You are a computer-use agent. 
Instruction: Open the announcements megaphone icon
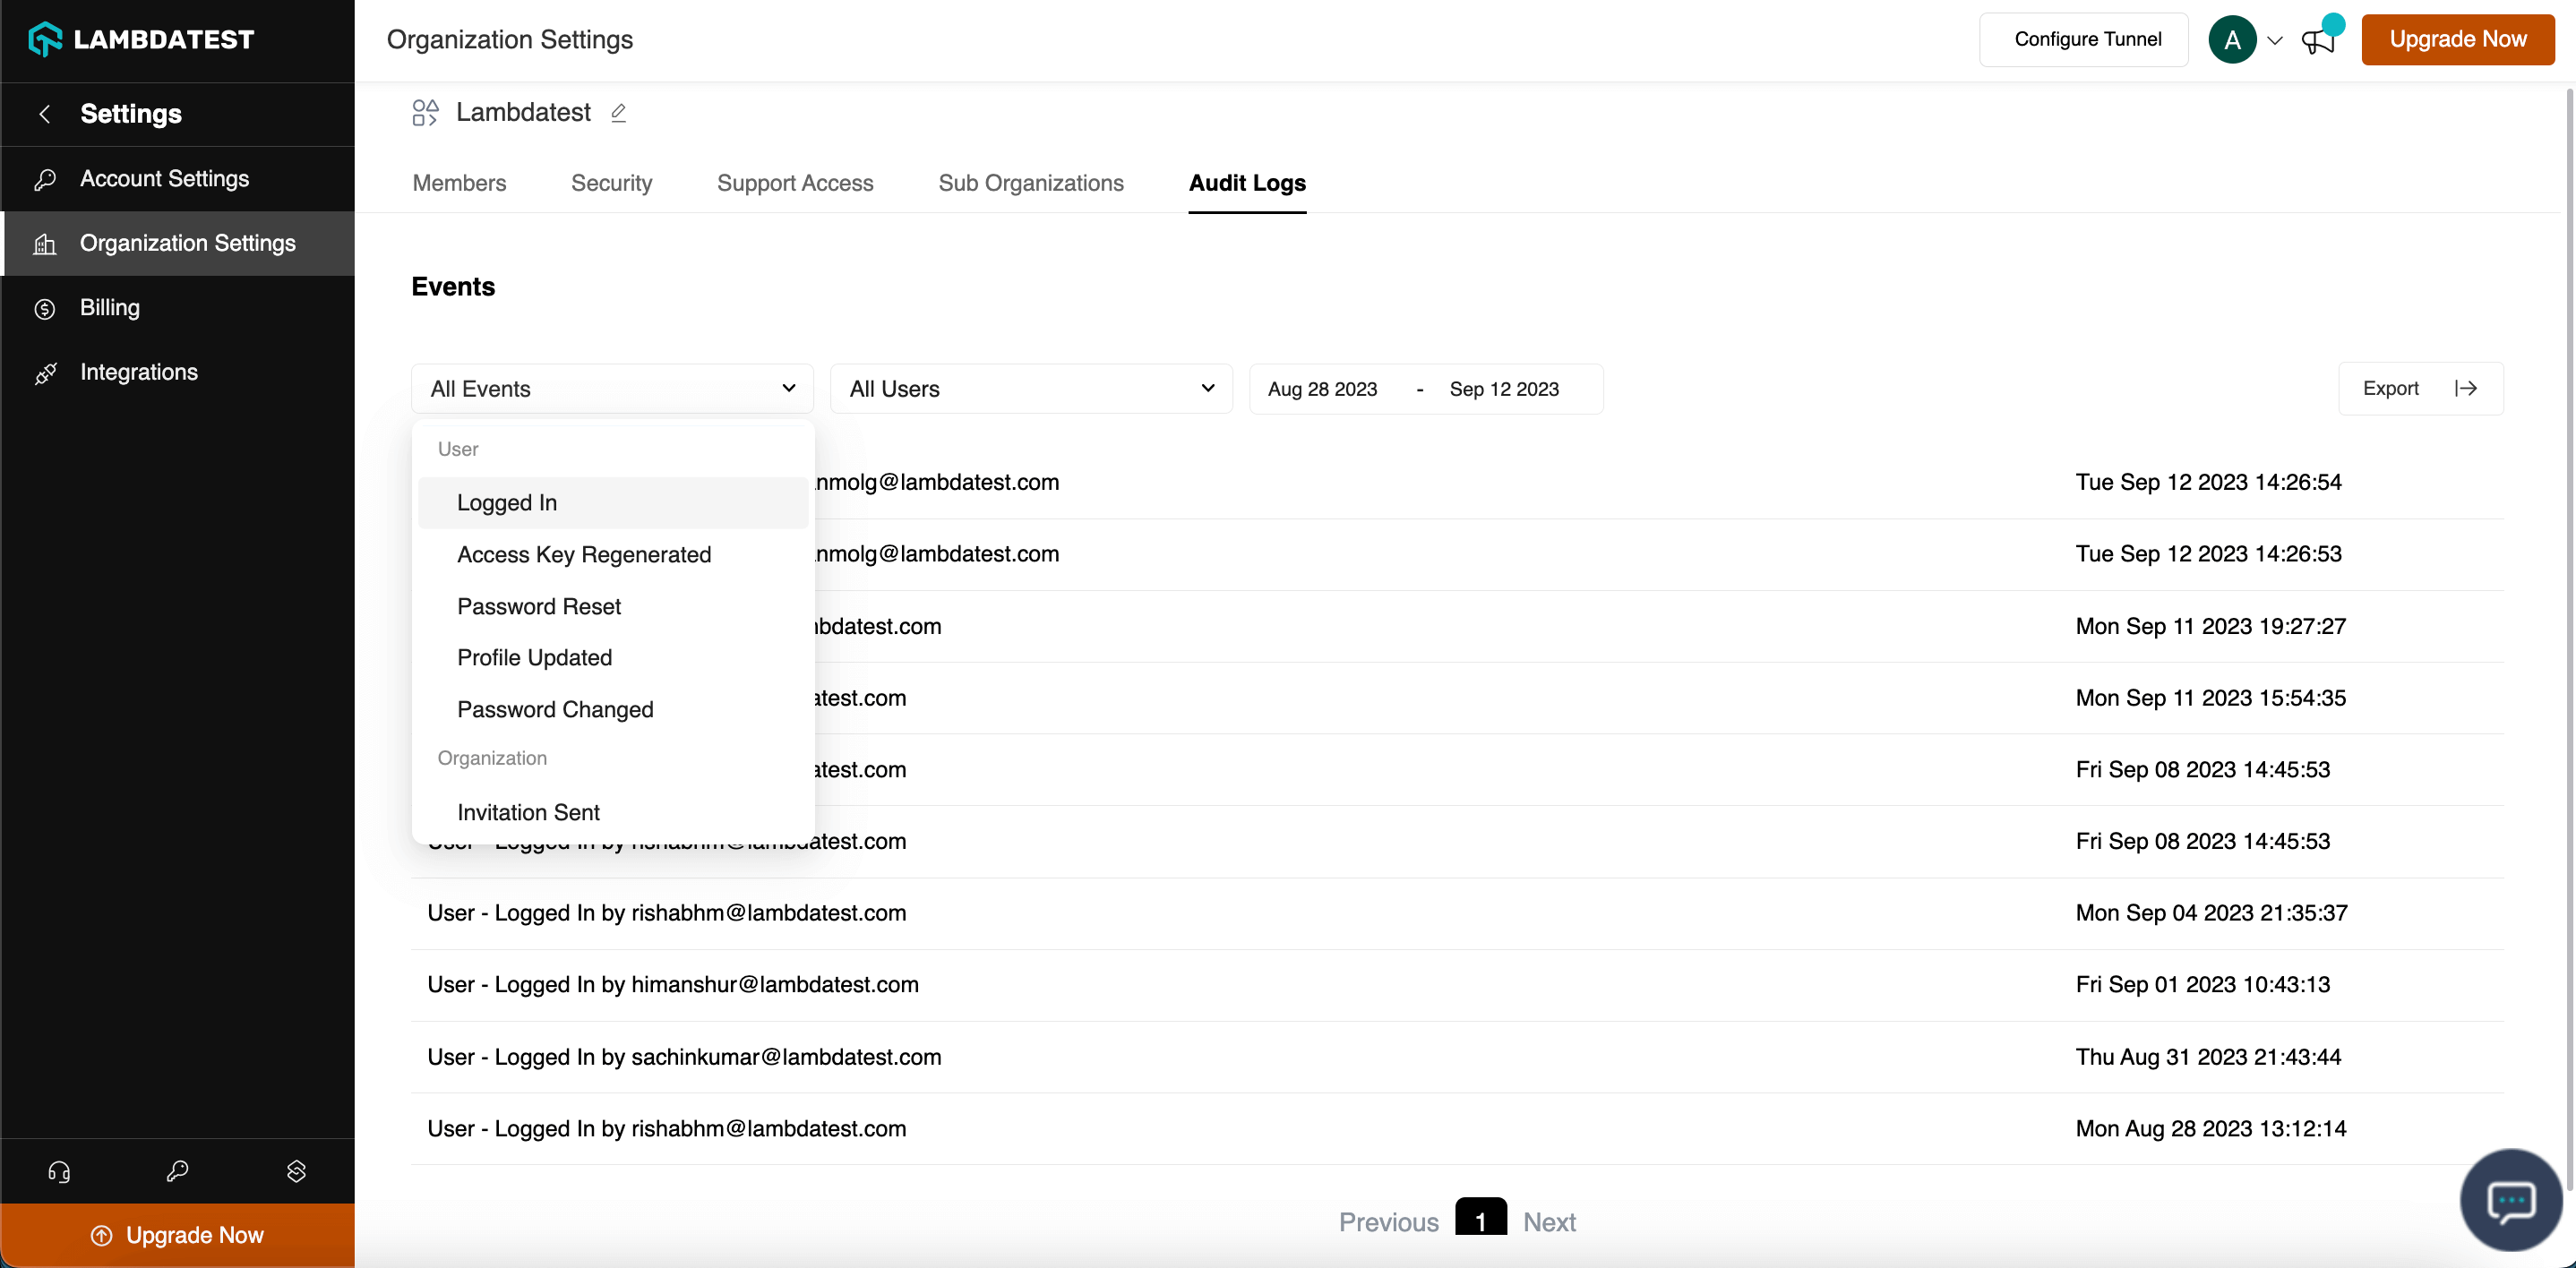tap(2317, 40)
